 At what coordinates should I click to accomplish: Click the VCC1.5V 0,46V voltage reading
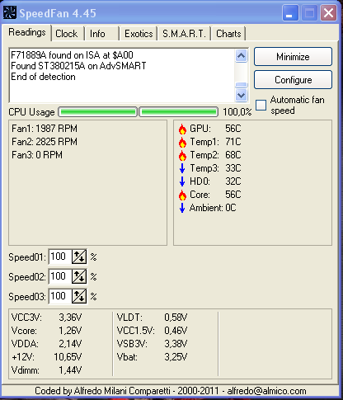(x=152, y=331)
